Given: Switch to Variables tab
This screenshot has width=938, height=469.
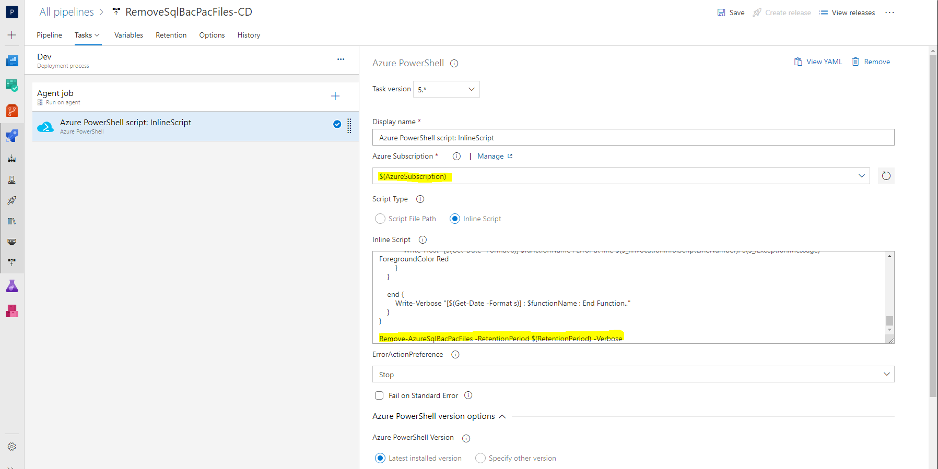Looking at the screenshot, I should tap(128, 35).
